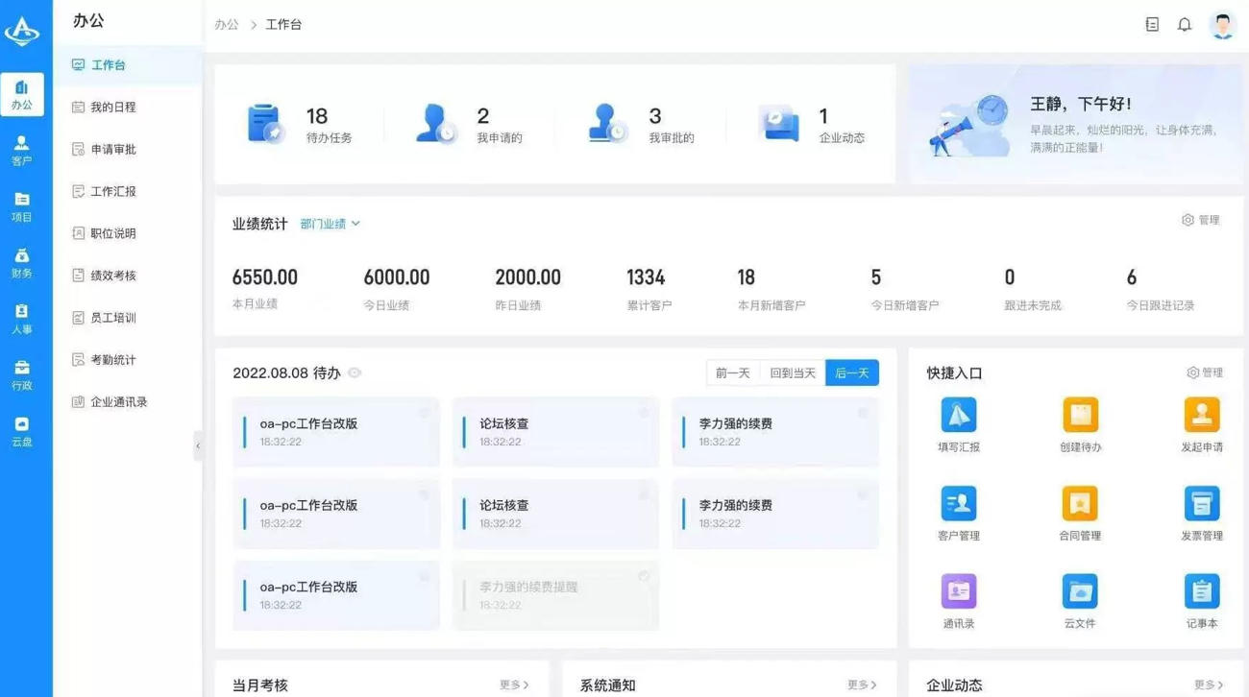Open the 财务 module in left sidebar

coord(21,263)
